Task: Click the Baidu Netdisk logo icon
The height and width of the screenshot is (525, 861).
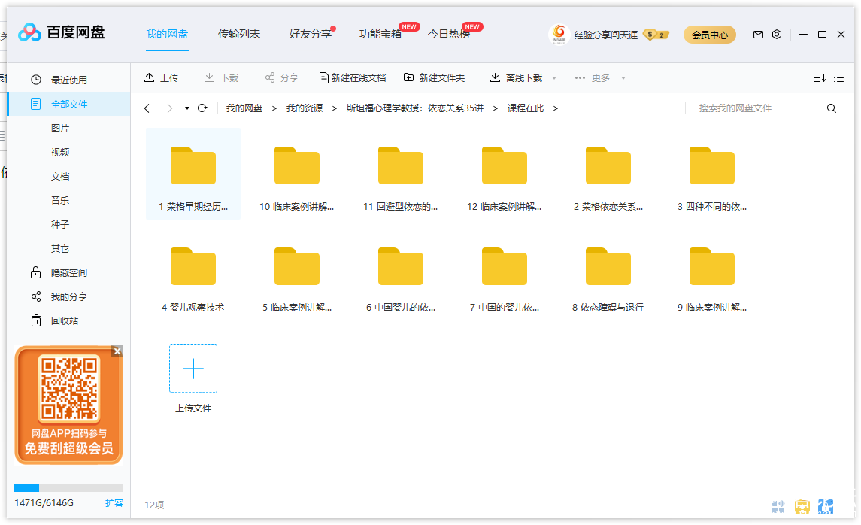Action: (x=29, y=32)
